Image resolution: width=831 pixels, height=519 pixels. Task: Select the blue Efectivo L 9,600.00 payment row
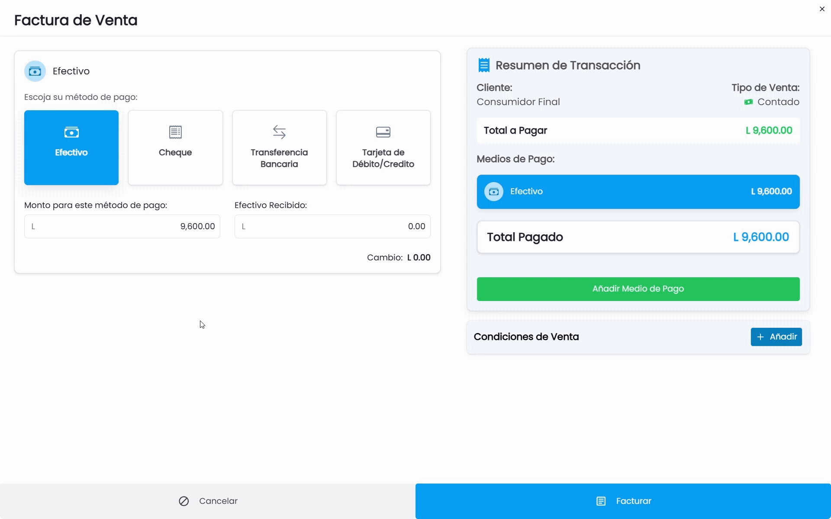638,192
